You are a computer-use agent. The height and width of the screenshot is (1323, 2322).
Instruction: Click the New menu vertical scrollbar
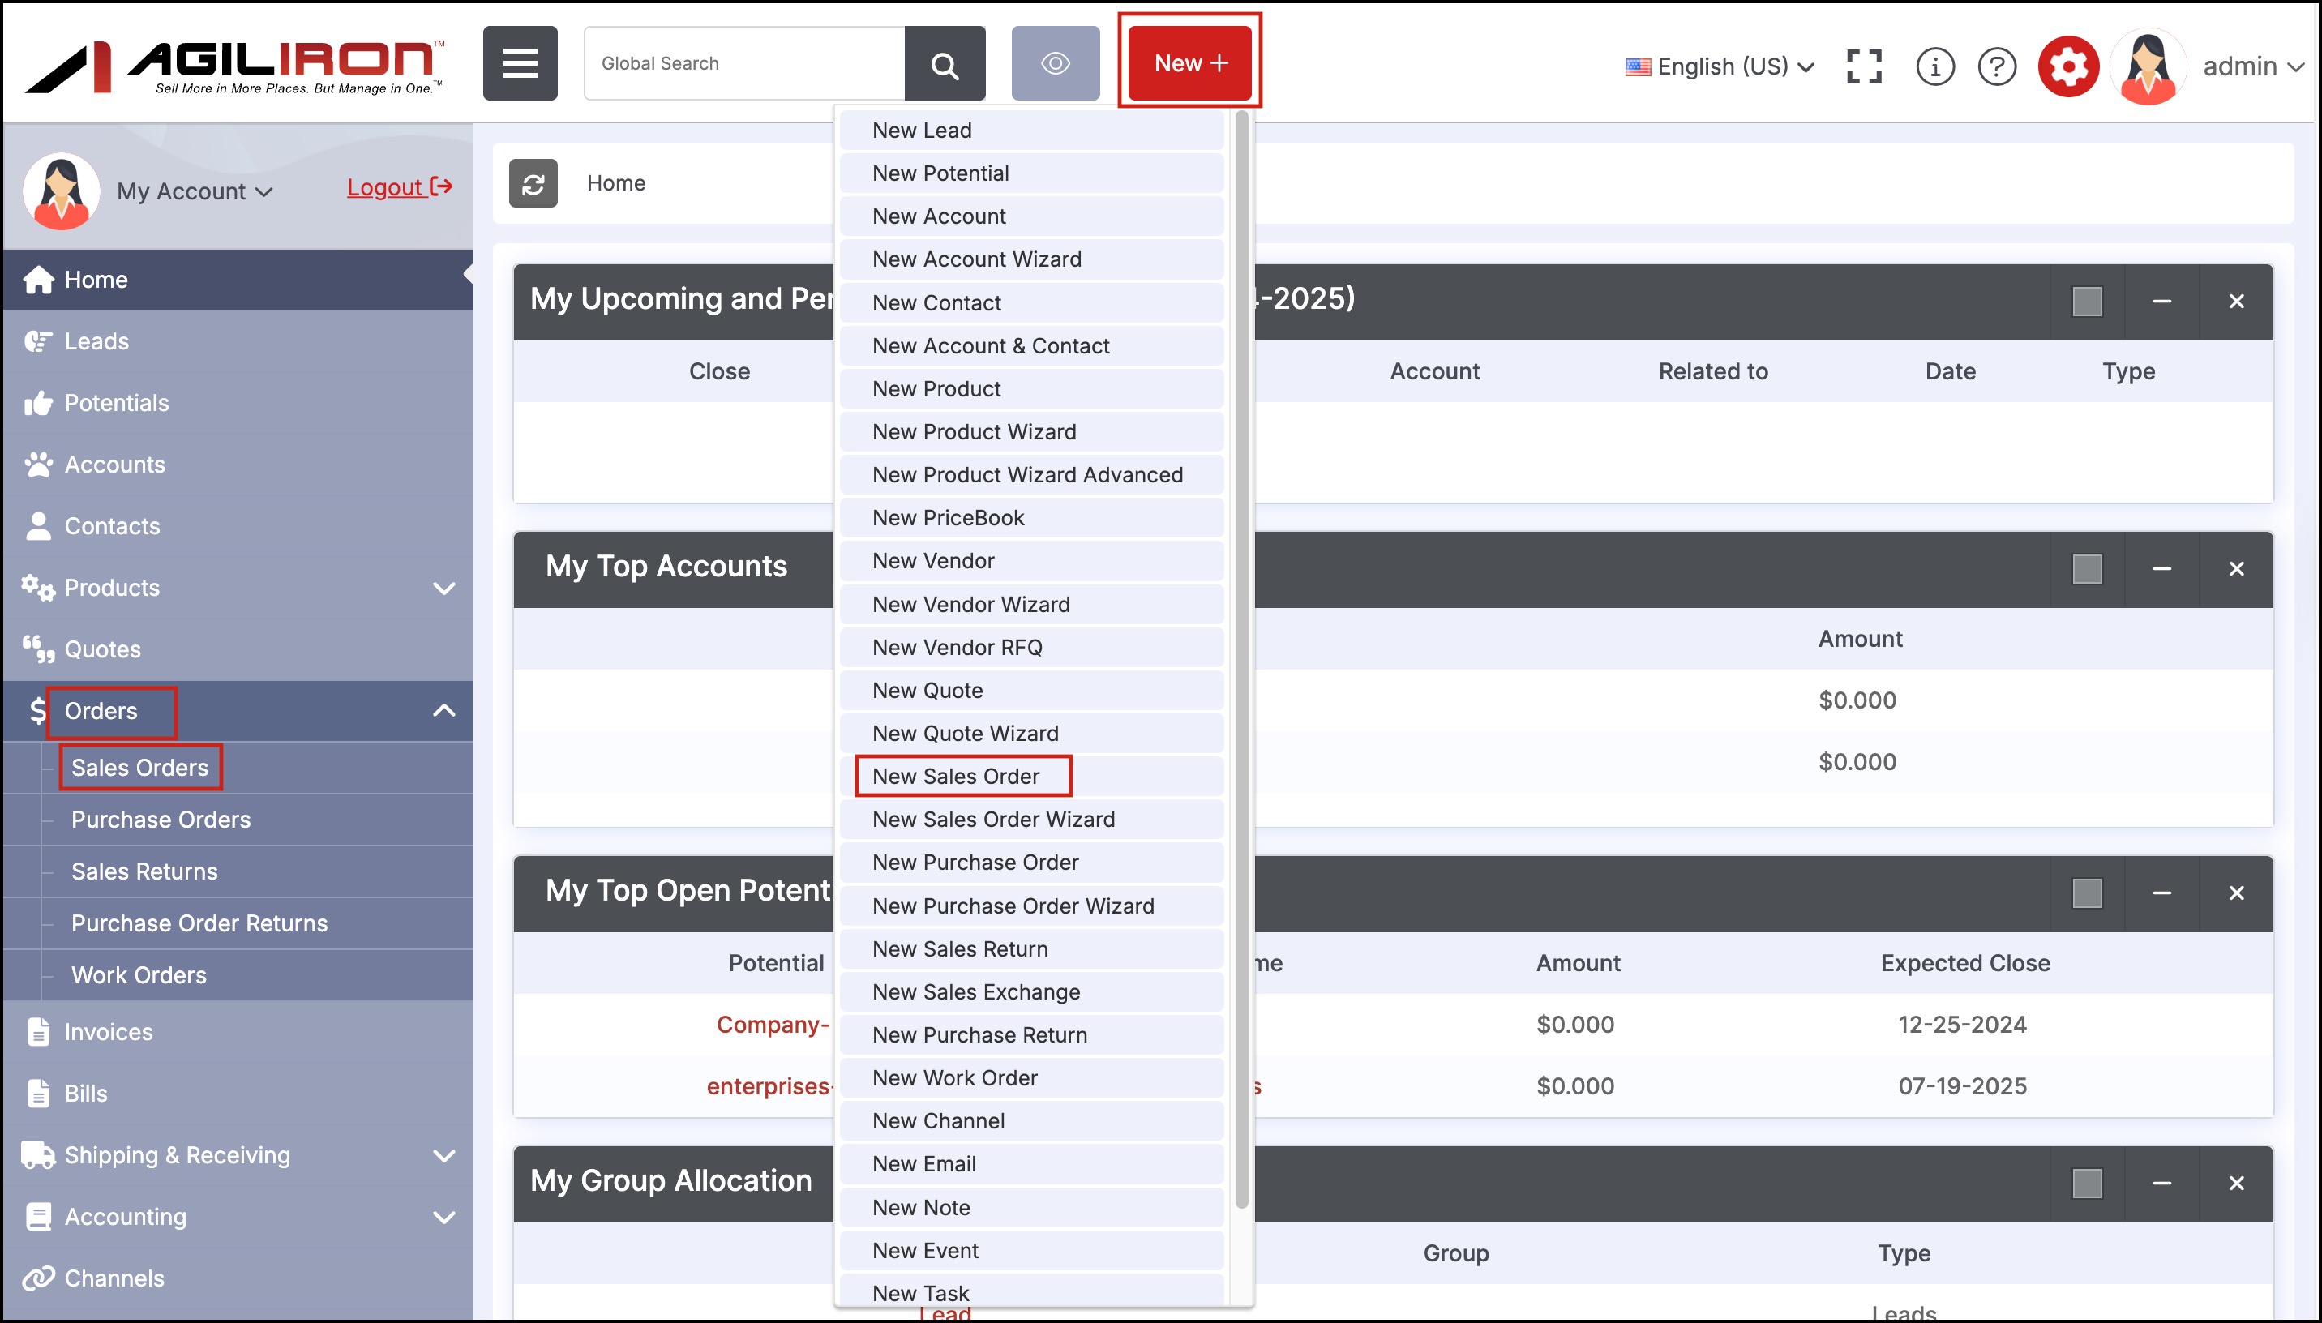click(x=1241, y=659)
